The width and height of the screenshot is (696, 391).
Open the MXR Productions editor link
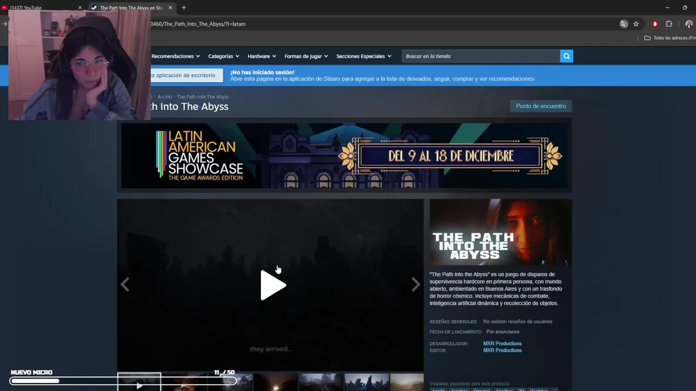click(502, 350)
